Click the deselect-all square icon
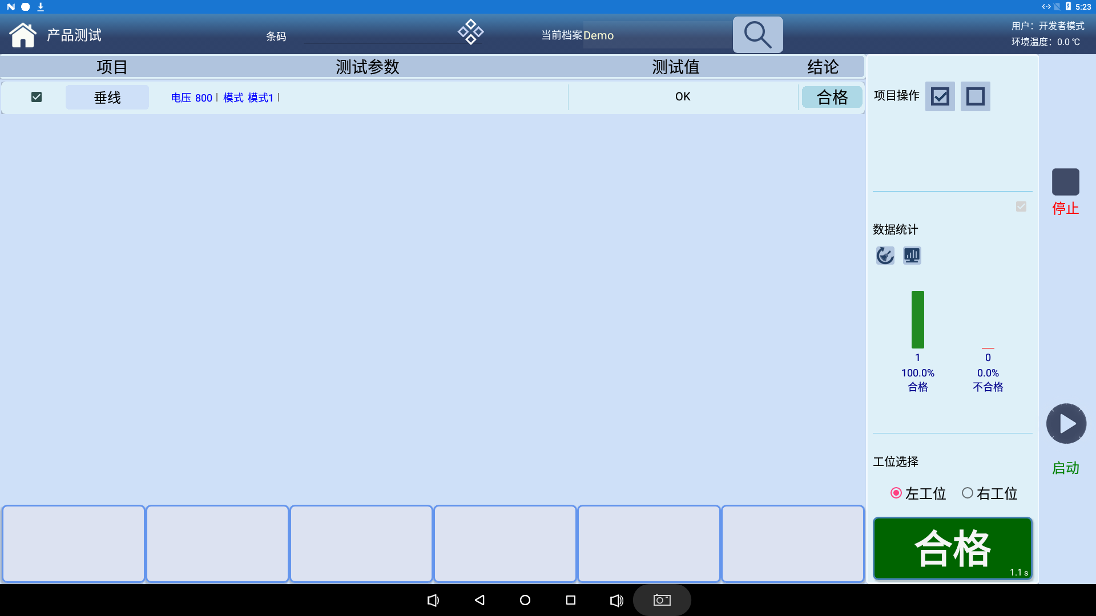1096x616 pixels. point(975,96)
